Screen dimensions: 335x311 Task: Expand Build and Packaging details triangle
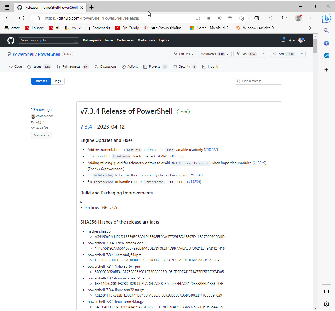click(x=81, y=203)
